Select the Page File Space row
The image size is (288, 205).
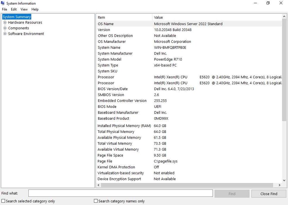(x=189, y=155)
